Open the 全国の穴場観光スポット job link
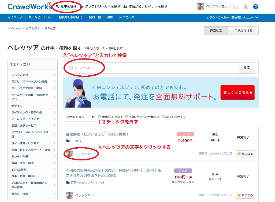Image resolution: width=275 pixels, height=202 pixels. [113, 173]
